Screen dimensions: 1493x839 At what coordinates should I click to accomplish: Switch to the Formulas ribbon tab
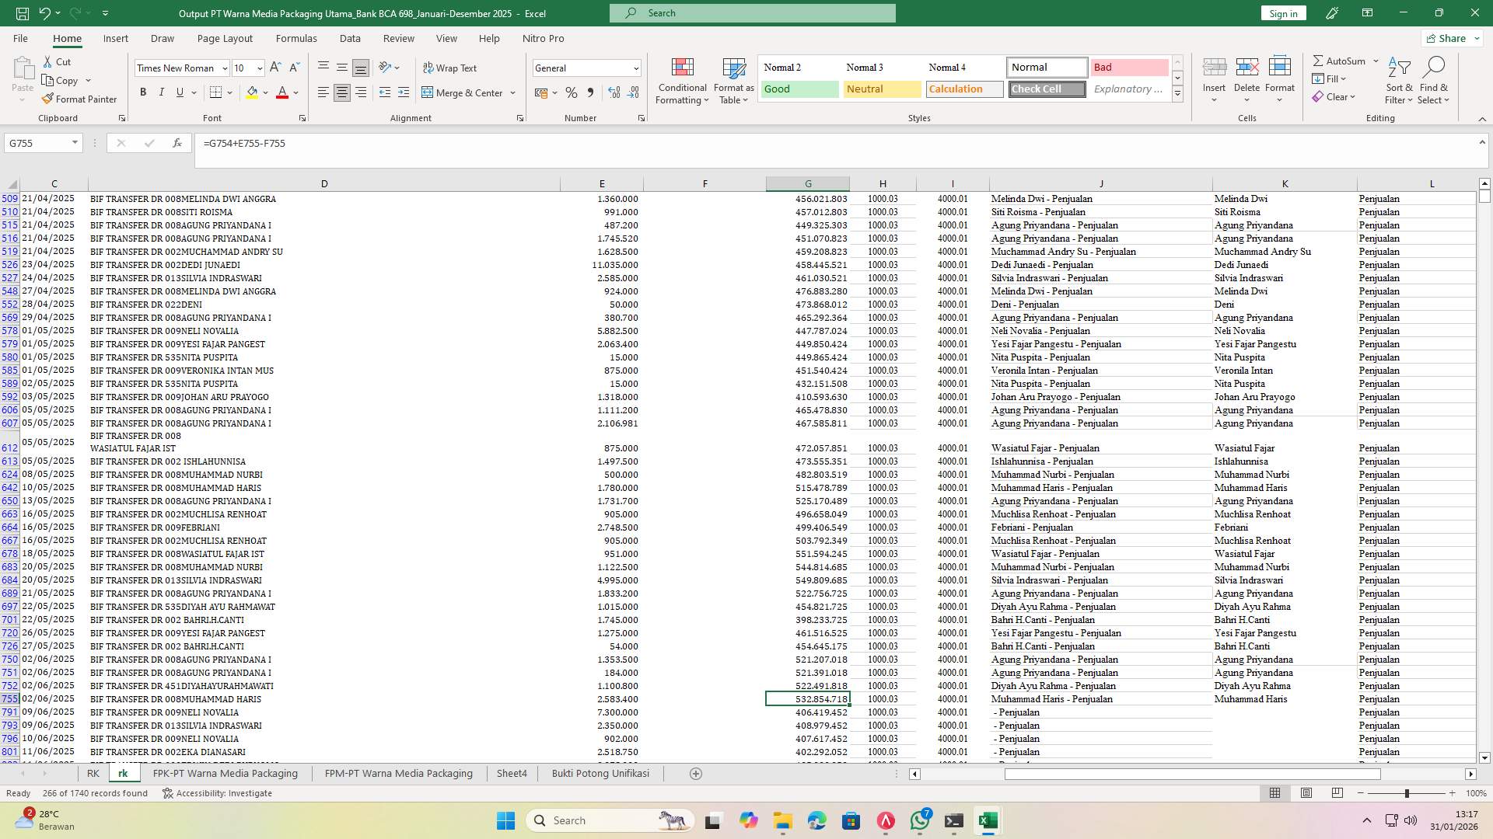pyautogui.click(x=296, y=38)
